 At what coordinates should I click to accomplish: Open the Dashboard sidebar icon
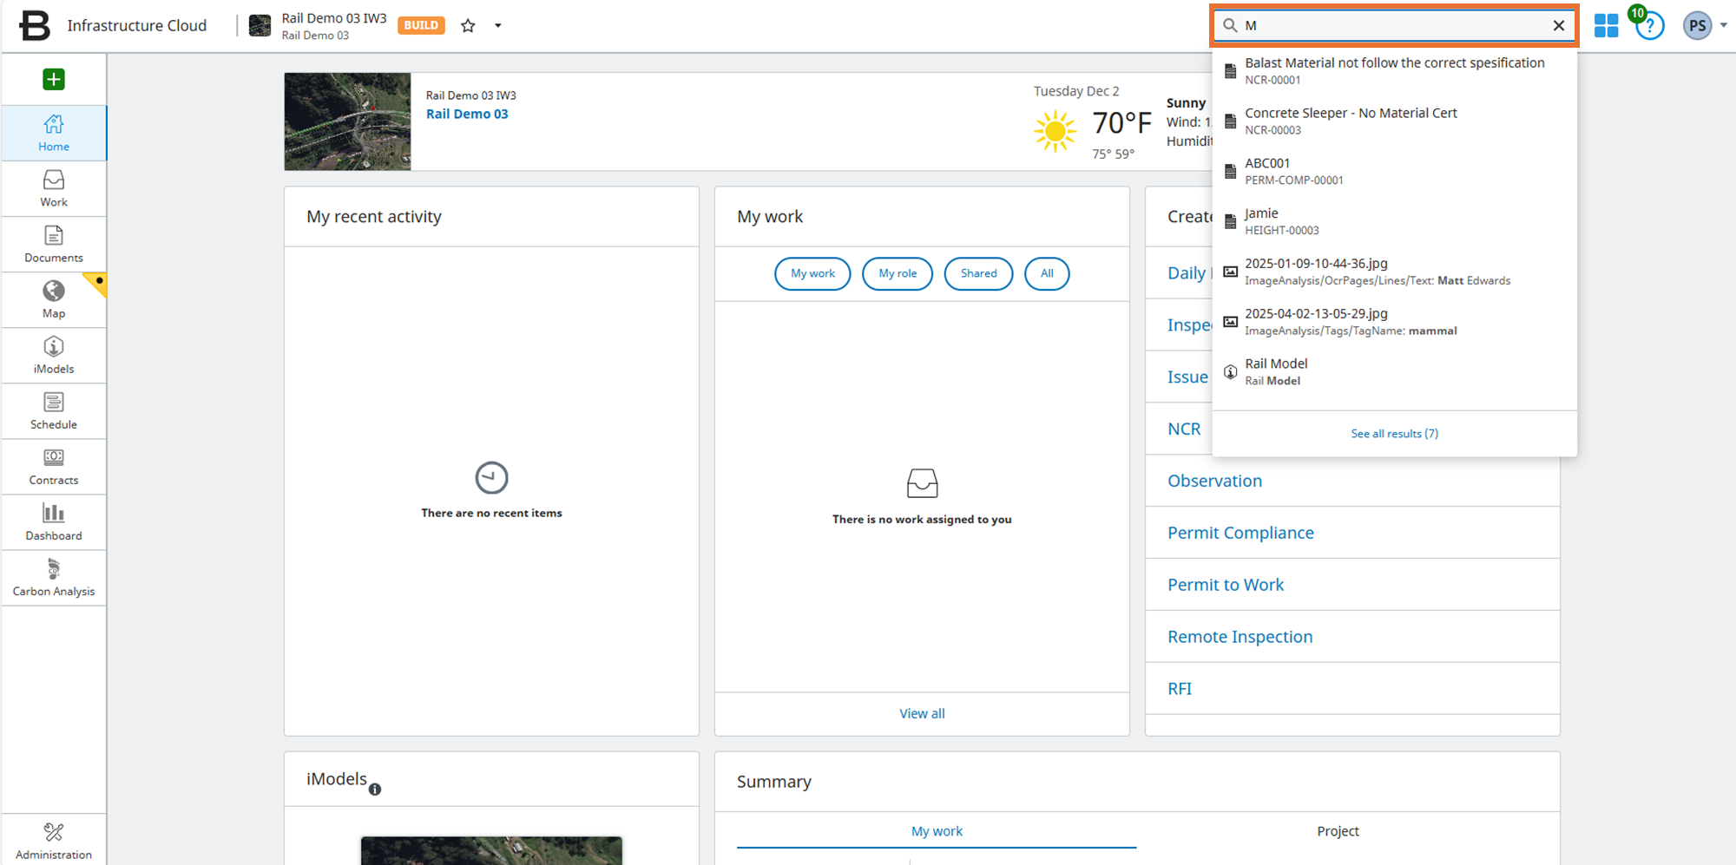pos(53,521)
